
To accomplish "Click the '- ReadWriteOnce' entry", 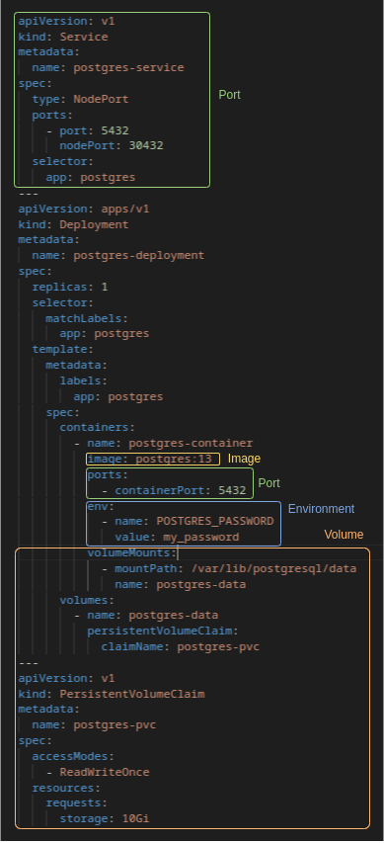I will (97, 772).
